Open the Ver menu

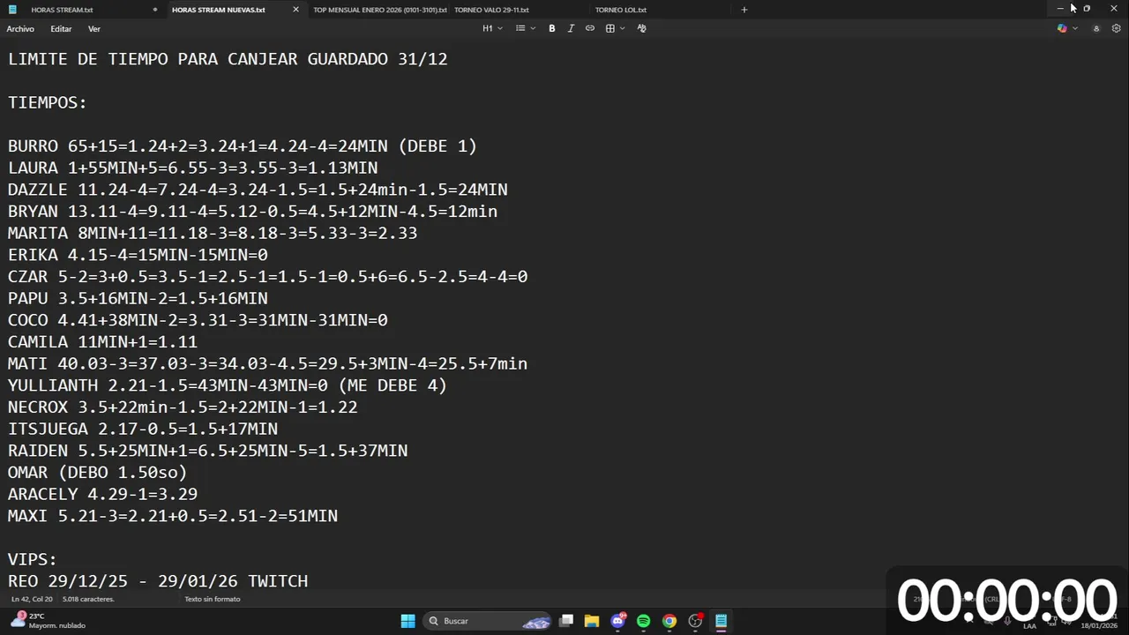pyautogui.click(x=94, y=29)
